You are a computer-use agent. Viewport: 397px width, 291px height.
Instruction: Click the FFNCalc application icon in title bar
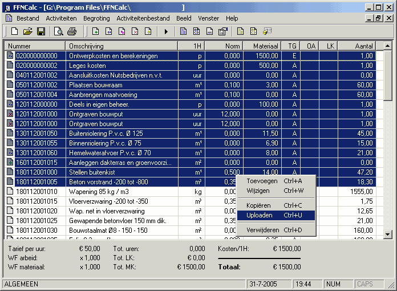(7, 7)
